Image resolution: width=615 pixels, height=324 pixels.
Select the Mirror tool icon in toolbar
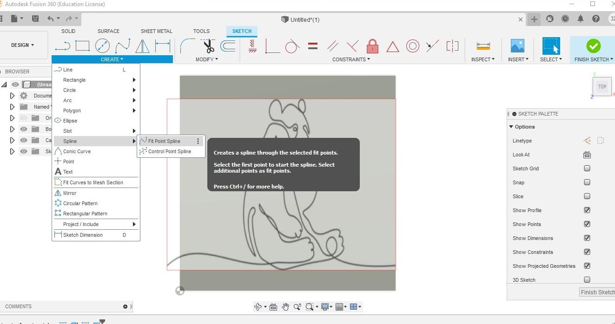click(x=142, y=46)
